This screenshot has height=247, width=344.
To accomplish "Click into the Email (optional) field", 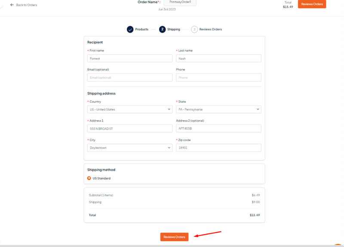I will (x=130, y=78).
